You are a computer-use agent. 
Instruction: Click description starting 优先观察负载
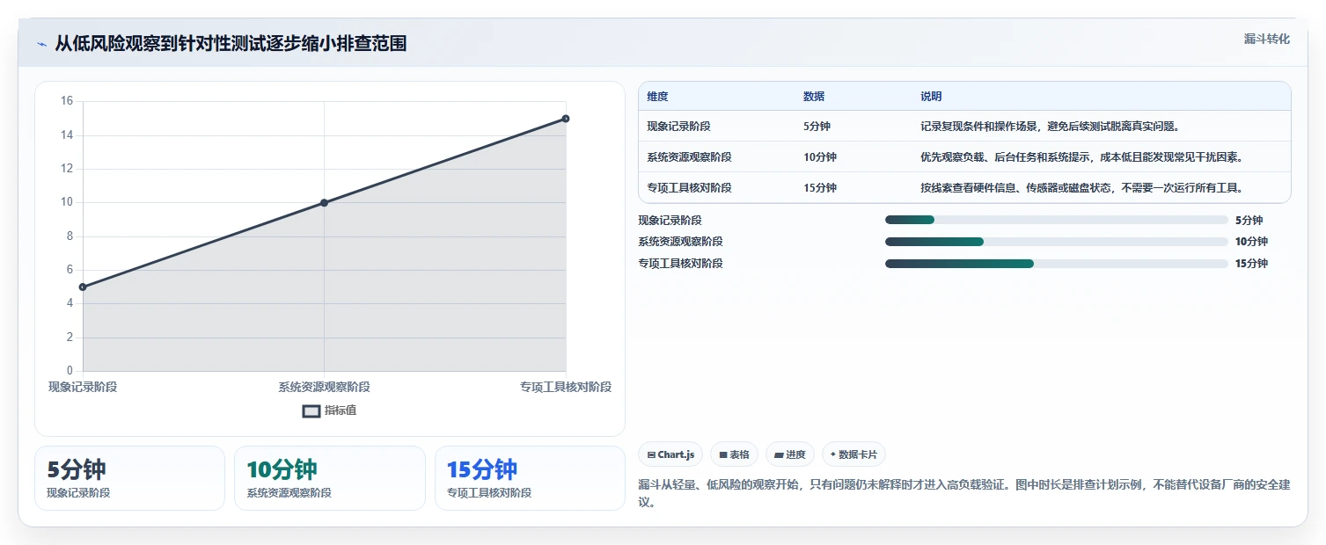tap(1081, 157)
